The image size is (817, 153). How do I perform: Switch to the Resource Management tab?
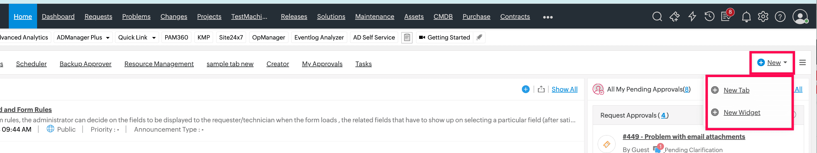pyautogui.click(x=159, y=64)
